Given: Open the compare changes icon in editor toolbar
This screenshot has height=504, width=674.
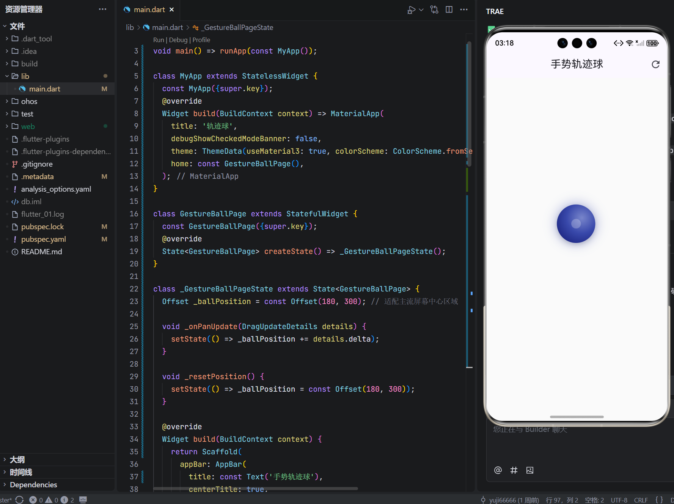Looking at the screenshot, I should 434,9.
